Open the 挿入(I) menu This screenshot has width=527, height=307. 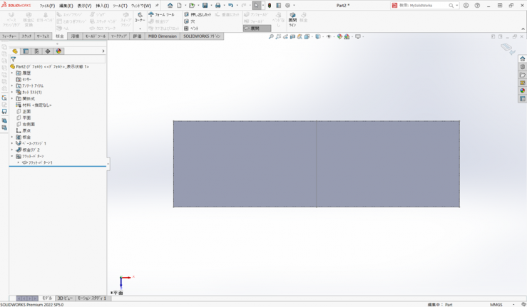click(102, 6)
